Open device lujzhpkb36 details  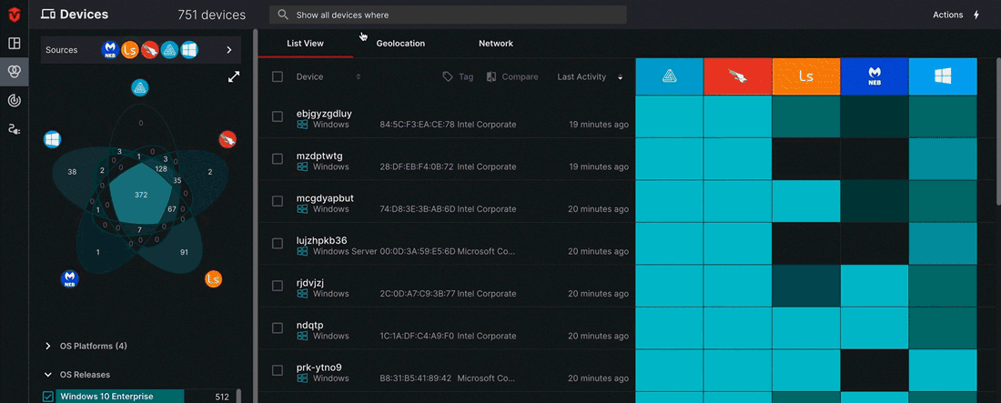(x=322, y=240)
